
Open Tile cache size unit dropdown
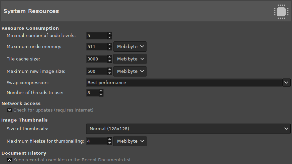pos(130,59)
